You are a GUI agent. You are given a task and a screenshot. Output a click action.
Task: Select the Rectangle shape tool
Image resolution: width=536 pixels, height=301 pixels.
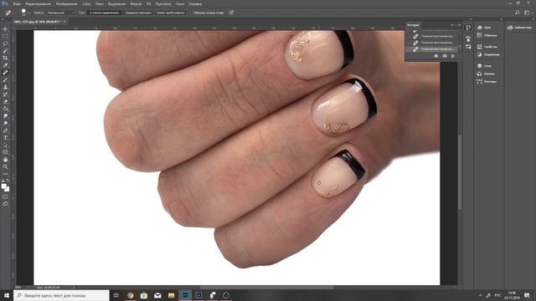point(5,152)
